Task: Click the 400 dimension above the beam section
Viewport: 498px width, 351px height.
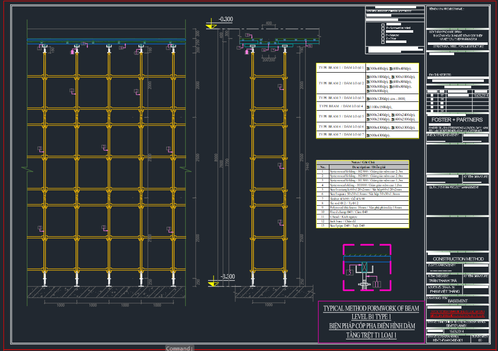Action: [x=268, y=23]
